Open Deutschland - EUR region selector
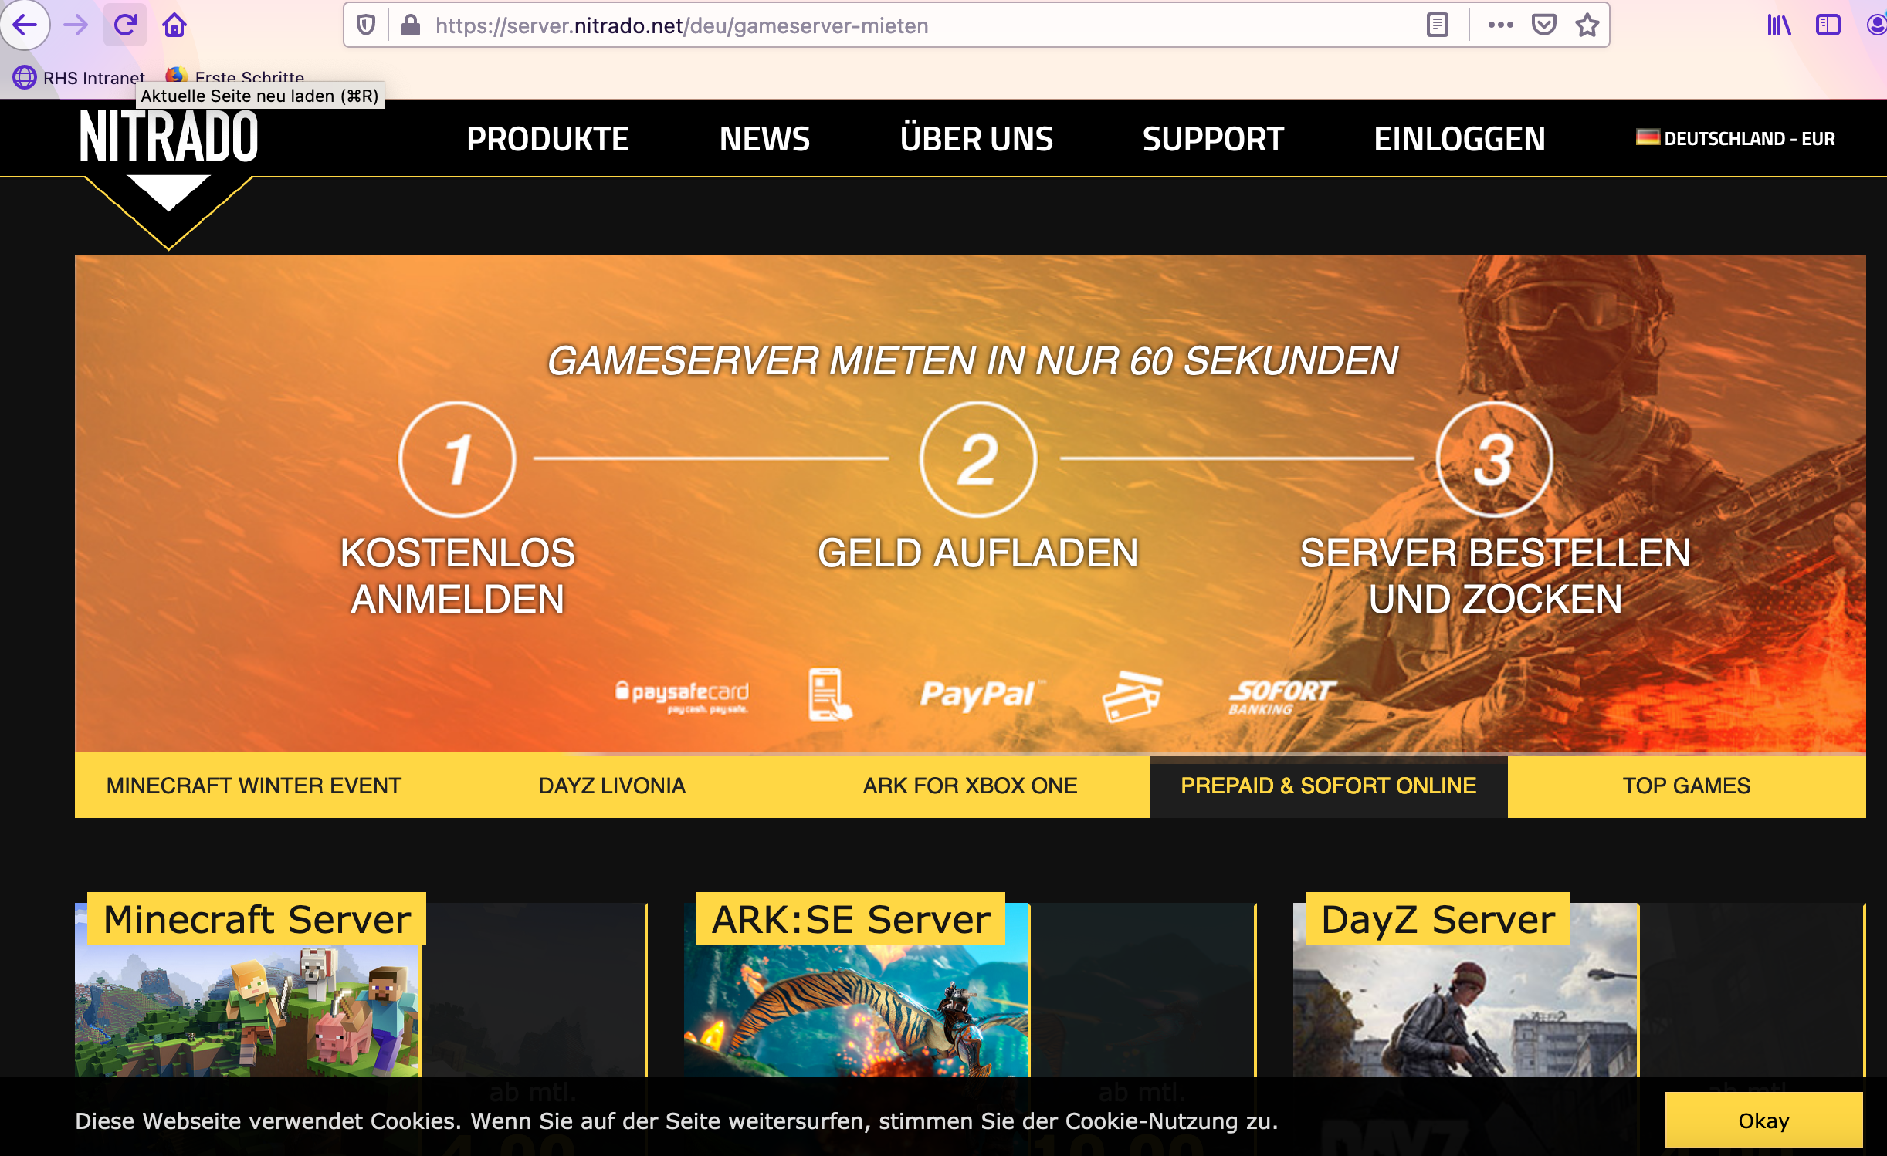Screen dimensions: 1887x1156 click(1736, 139)
